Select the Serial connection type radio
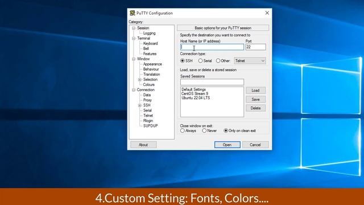The height and width of the screenshot is (205, 364). point(200,61)
